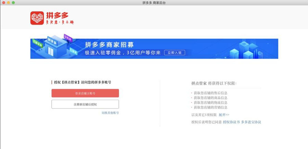Expand permissions list via 展开>>
308x149 pixels.
click(x=224, y=115)
